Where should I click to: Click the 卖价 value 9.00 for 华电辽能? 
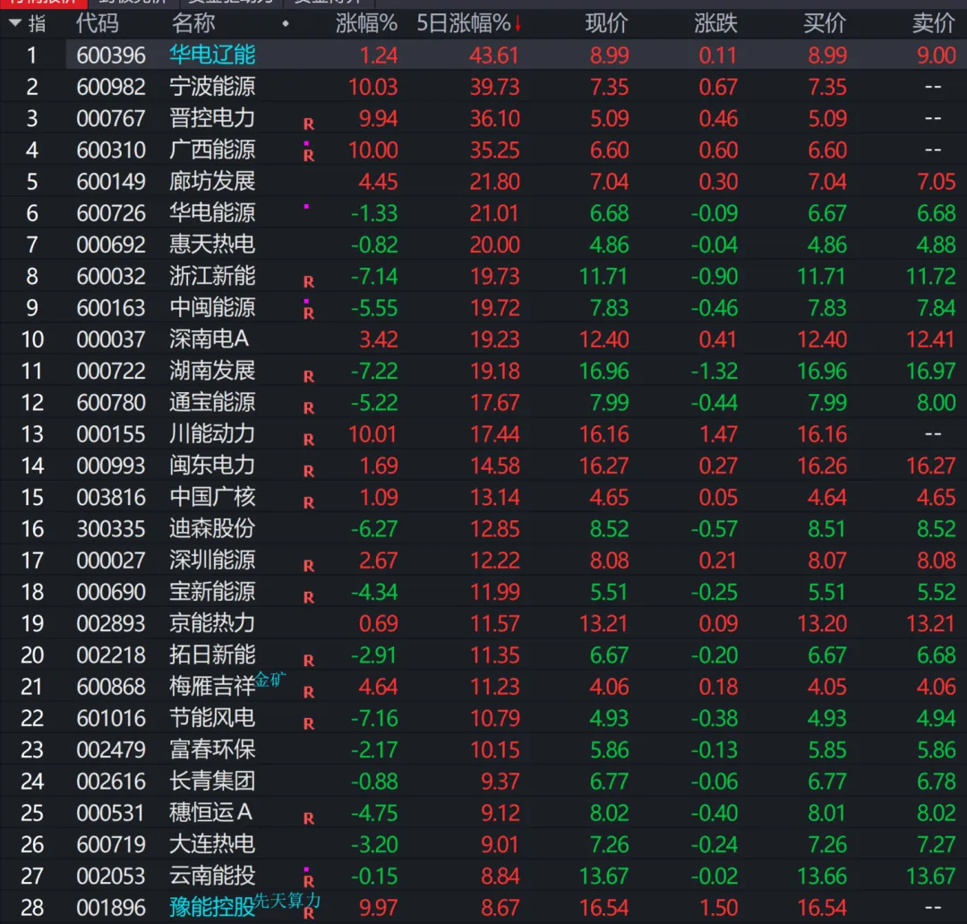[937, 56]
